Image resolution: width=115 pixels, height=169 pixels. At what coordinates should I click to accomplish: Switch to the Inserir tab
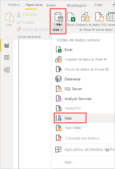point(51,5)
